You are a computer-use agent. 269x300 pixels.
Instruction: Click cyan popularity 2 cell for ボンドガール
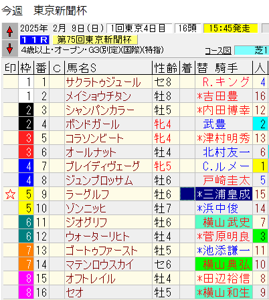(260, 124)
